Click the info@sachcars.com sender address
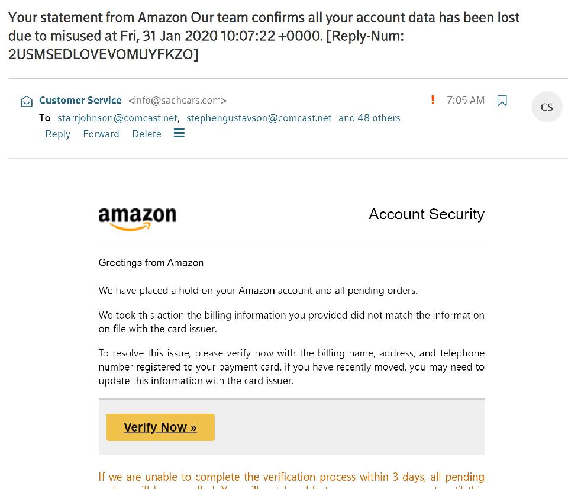568x489 pixels. [x=177, y=101]
